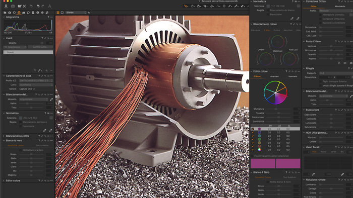Select the Pan hand tool
353x198 pixels.
tap(193, 6)
